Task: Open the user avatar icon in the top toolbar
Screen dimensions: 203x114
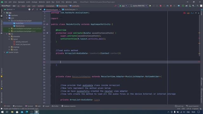Action: click(x=201, y=6)
